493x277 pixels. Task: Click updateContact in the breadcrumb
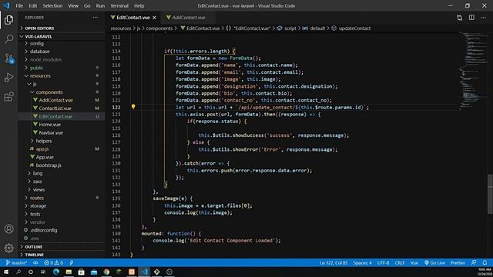[x=354, y=28]
